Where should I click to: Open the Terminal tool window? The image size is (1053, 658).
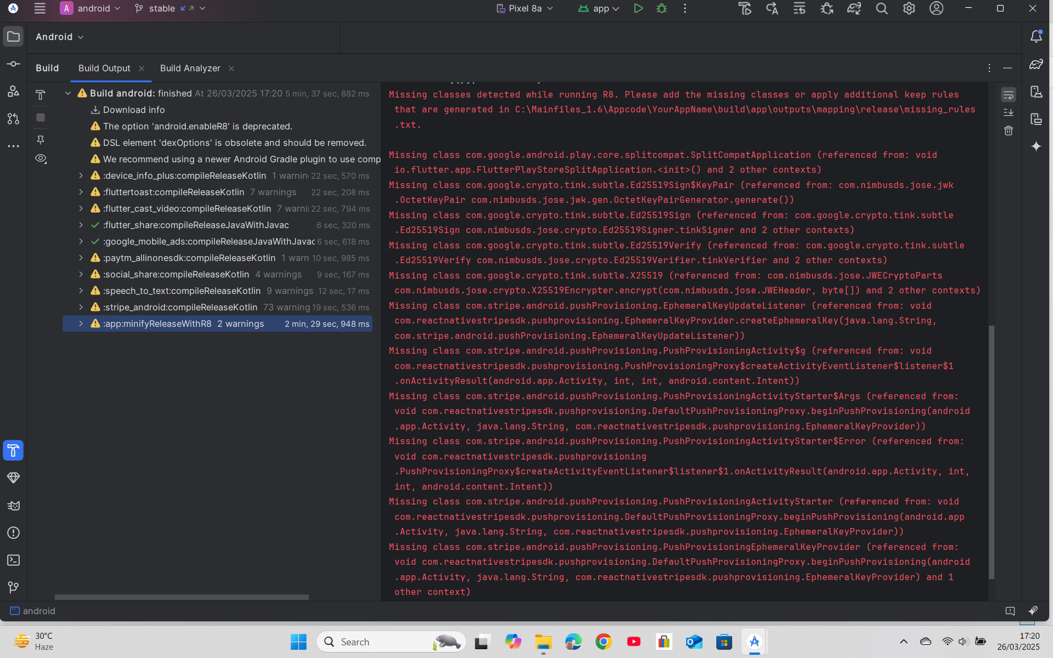13,560
